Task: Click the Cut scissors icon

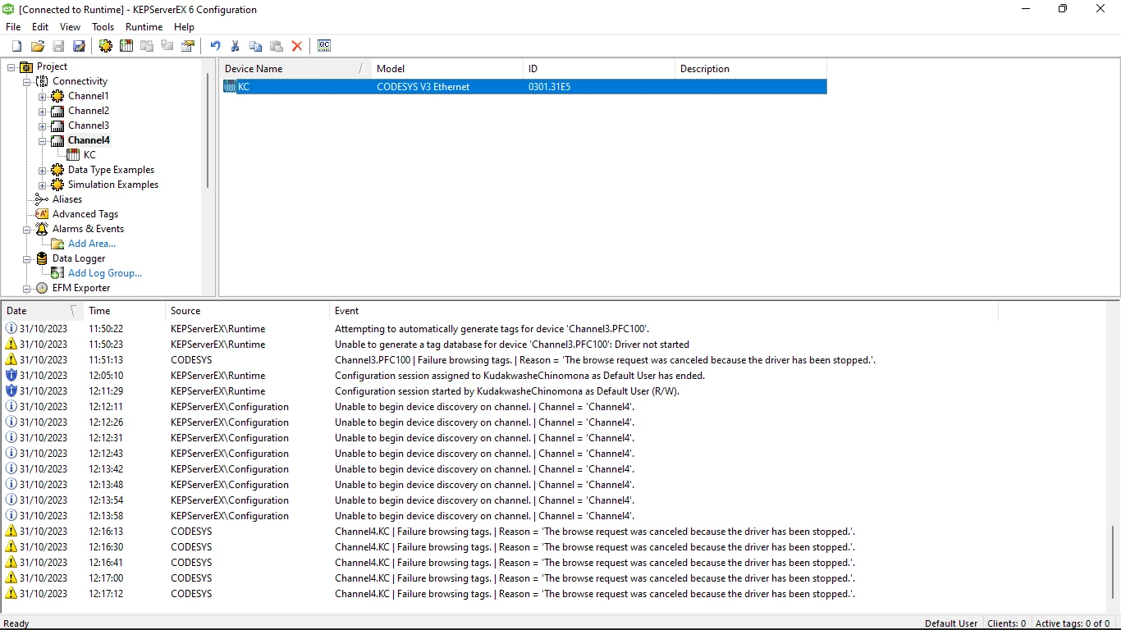Action: 236,46
